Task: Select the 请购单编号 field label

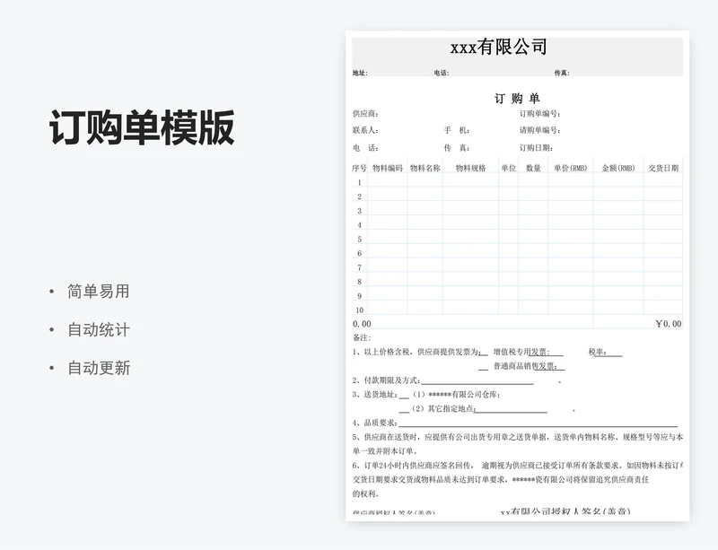Action: 540,130
